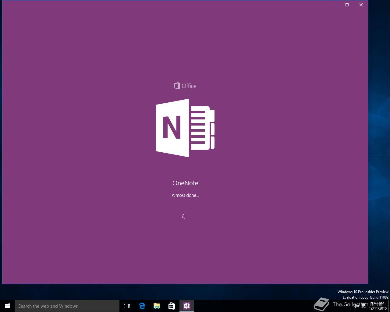The height and width of the screenshot is (312, 390).
Task: Show hidden system tray icons
Action: tap(342, 306)
